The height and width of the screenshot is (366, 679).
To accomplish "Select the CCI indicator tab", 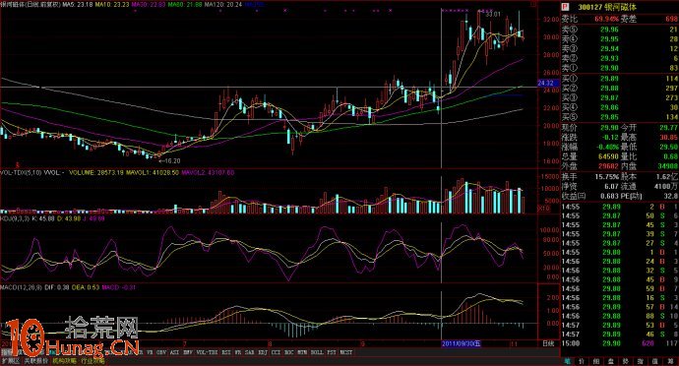I will (x=276, y=352).
